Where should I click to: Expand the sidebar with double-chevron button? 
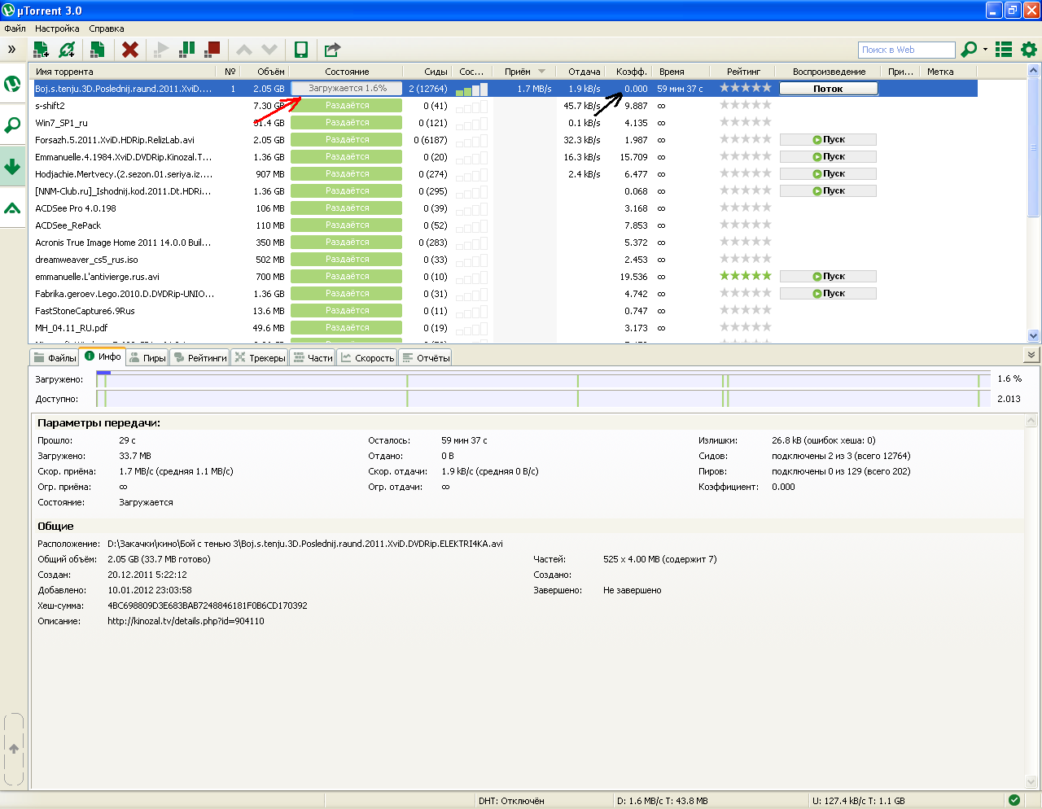pos(11,50)
